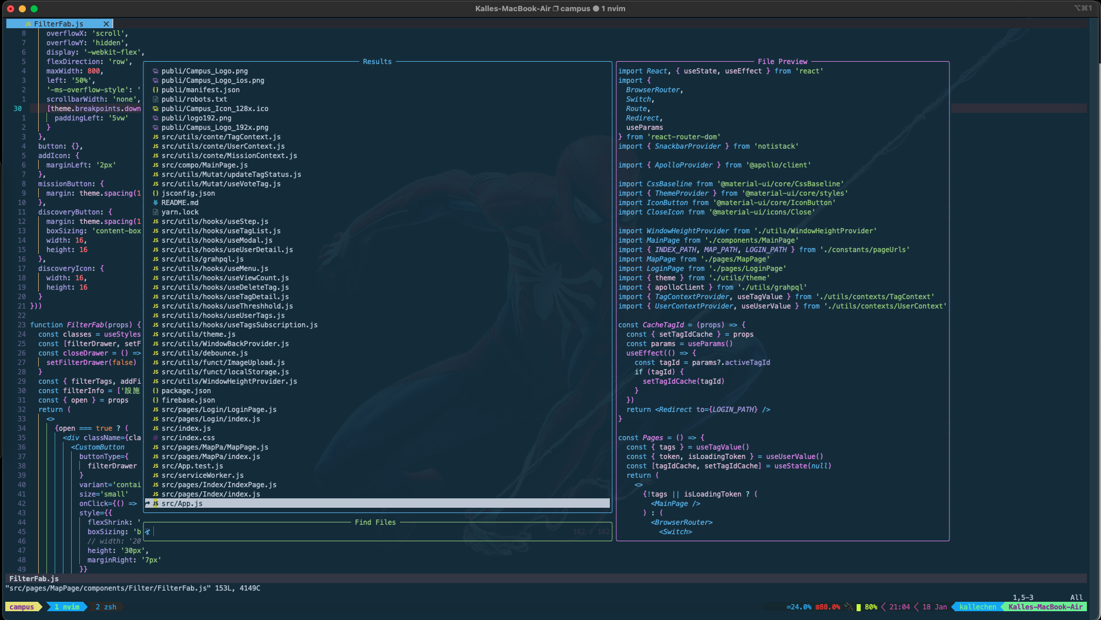Click the JS icon beside src/compo/MainPage.js
The height and width of the screenshot is (620, 1101).
tap(156, 165)
